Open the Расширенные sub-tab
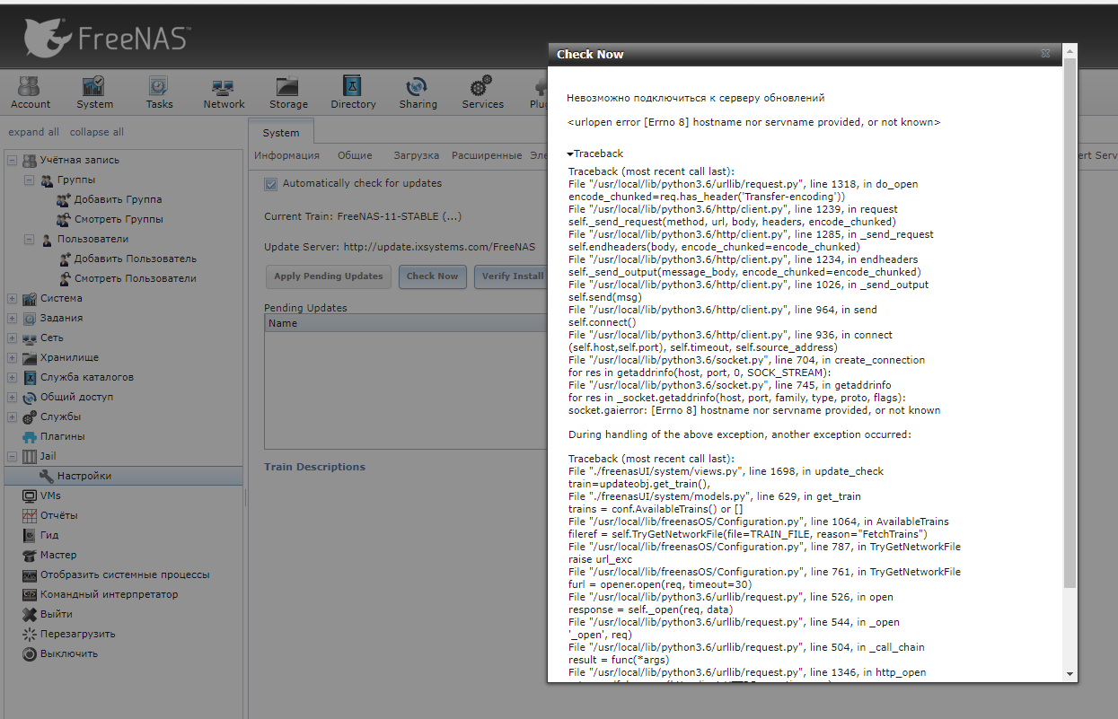 487,155
